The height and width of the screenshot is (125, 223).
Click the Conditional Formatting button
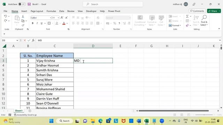click(140, 20)
